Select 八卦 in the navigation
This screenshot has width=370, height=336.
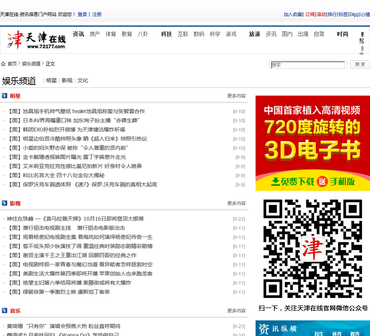pyautogui.click(x=143, y=34)
